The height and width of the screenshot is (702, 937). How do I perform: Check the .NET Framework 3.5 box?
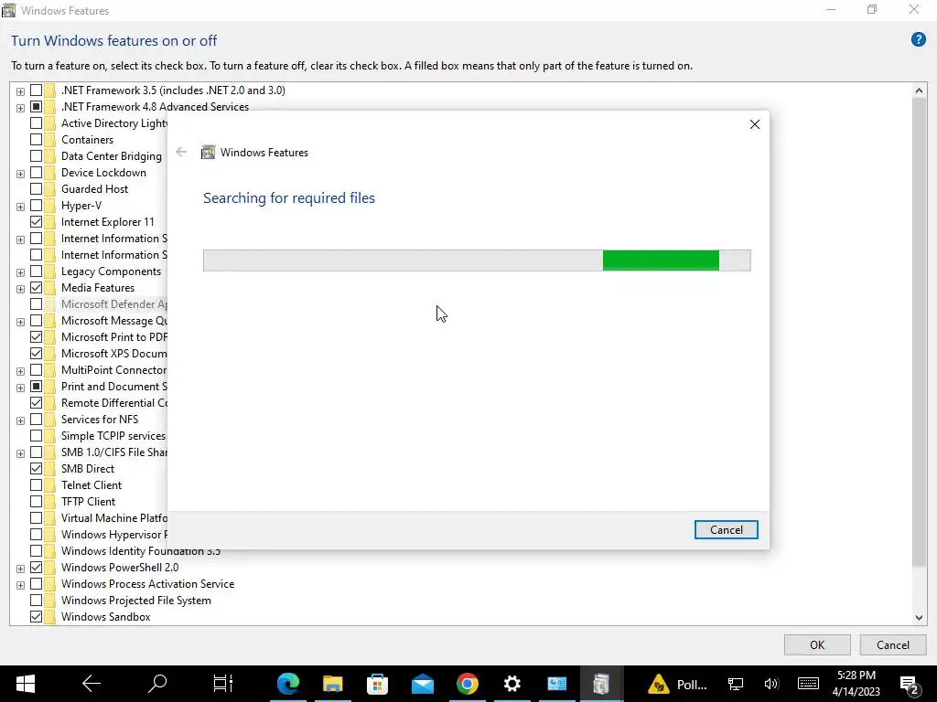(36, 90)
